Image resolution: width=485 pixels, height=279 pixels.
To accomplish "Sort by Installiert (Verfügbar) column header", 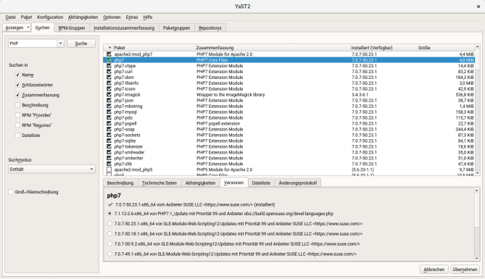I will pyautogui.click(x=384, y=48).
